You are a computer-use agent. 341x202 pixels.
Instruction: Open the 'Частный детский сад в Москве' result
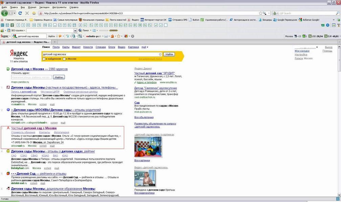(x=34, y=128)
